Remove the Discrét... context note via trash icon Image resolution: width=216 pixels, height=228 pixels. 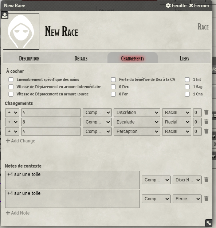[x=206, y=180]
